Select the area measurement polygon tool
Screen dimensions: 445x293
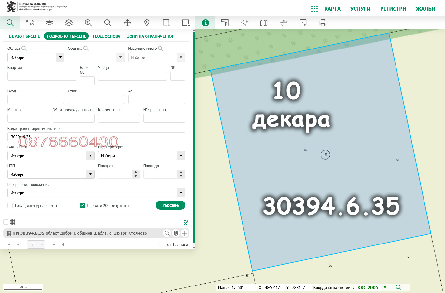[244, 23]
